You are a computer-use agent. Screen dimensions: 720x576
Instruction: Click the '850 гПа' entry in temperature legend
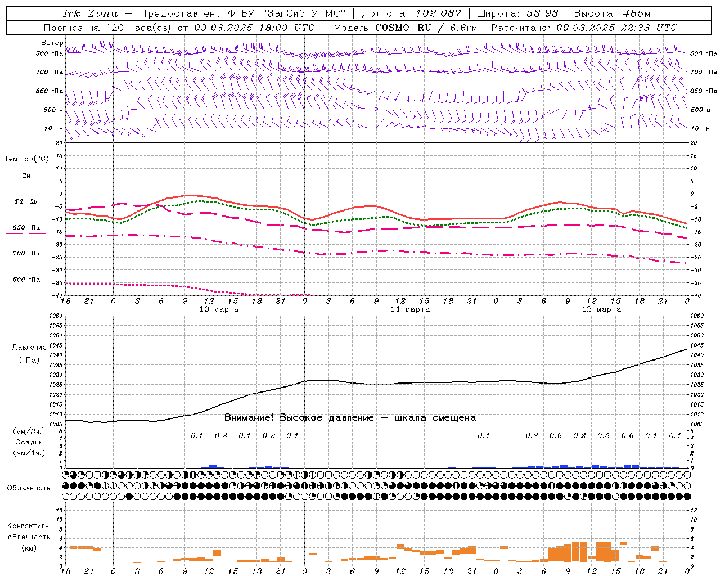[26, 228]
